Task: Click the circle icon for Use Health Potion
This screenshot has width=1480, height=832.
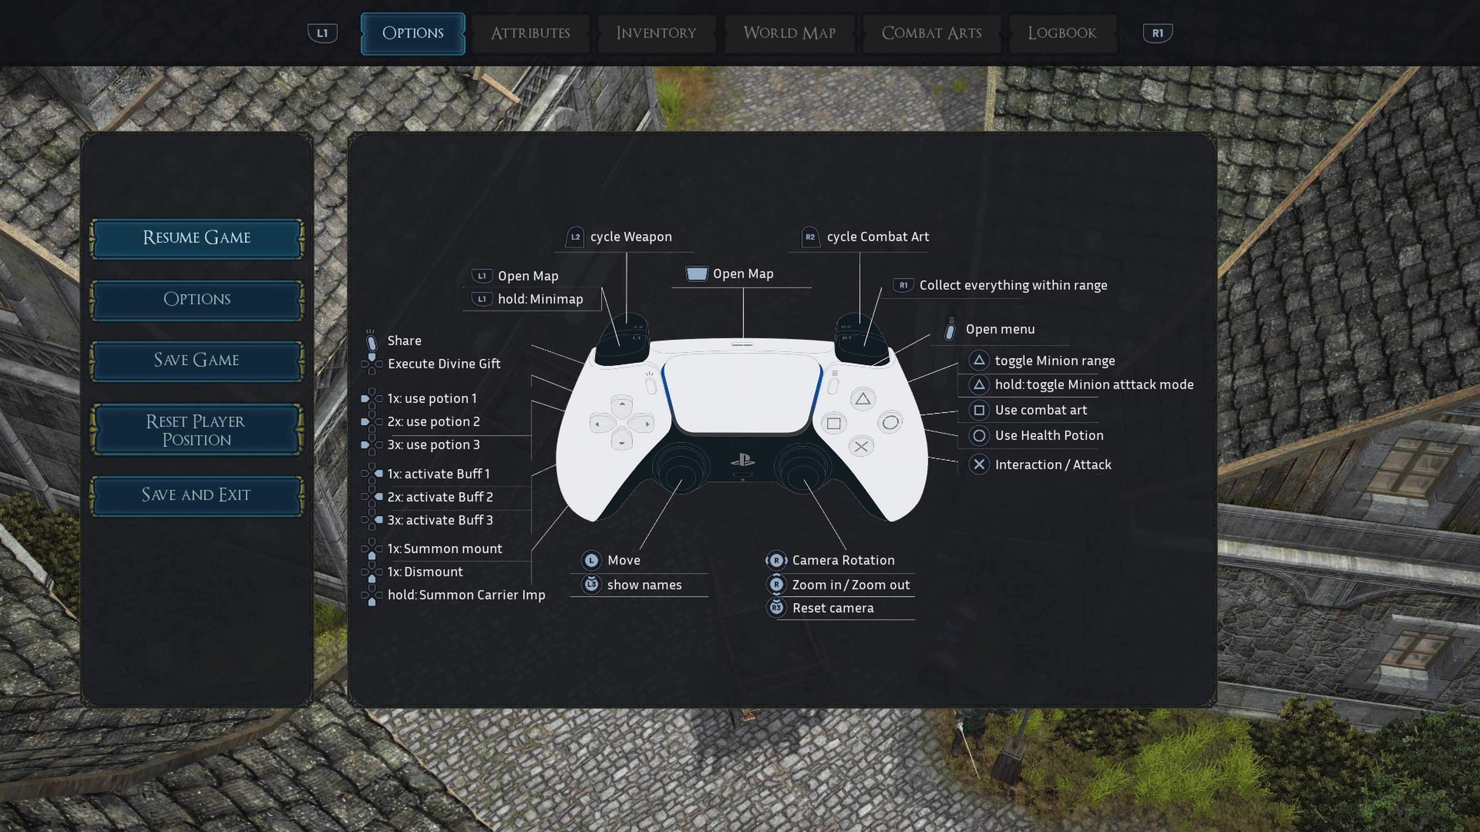Action: (x=979, y=435)
